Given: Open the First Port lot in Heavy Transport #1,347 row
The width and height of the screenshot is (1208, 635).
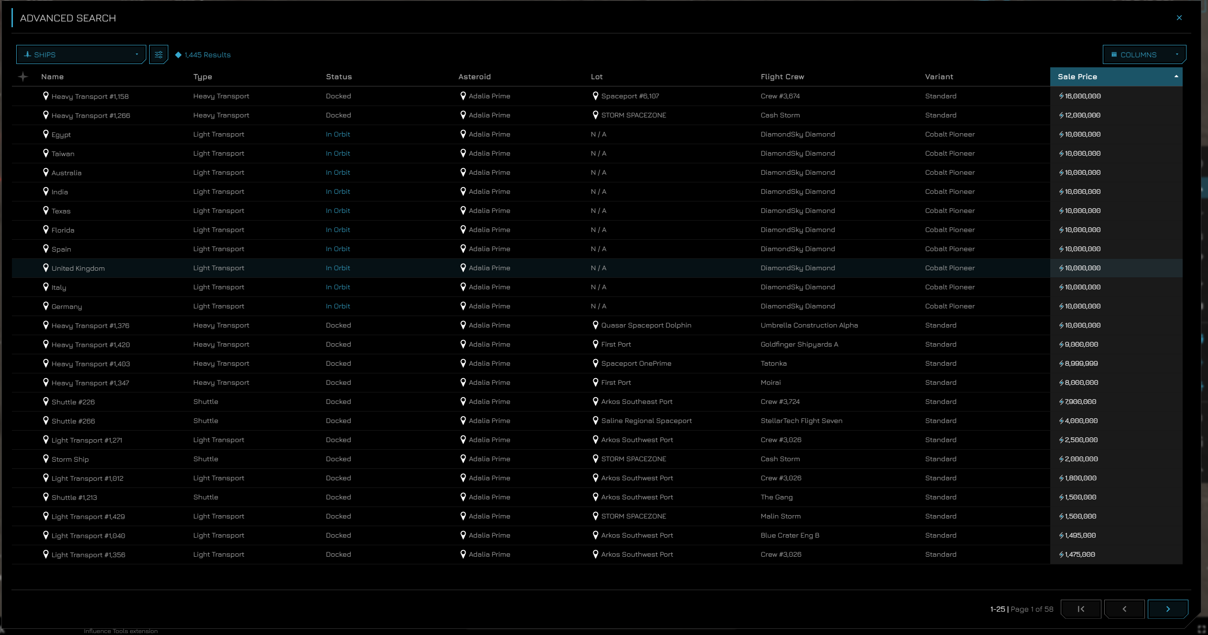Looking at the screenshot, I should pyautogui.click(x=616, y=382).
